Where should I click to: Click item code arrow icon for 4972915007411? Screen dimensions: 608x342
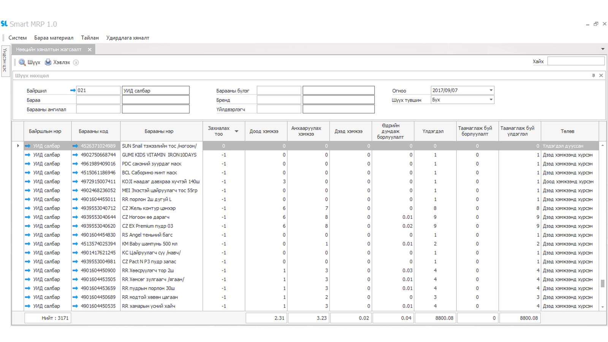click(75, 182)
